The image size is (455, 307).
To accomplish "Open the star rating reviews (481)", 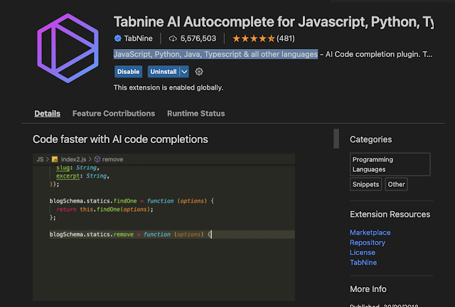I will [x=264, y=38].
